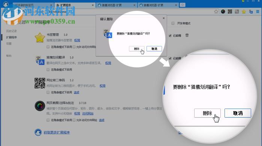Click the 猎鹰划词翻译 icon in extension list

[40, 61]
